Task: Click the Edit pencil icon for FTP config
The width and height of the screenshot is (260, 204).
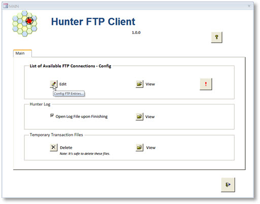Action: 54,84
